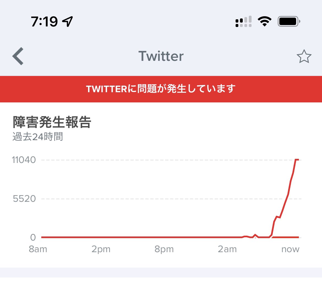Tap the cellular signal bars icon
The height and width of the screenshot is (283, 322).
coord(244,21)
